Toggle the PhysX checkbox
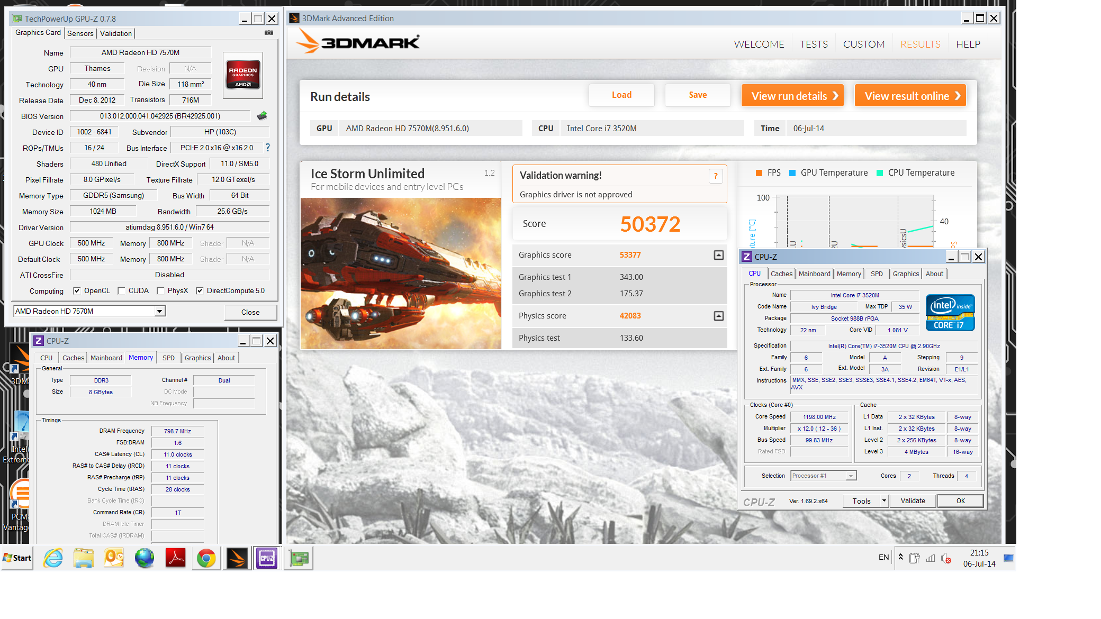The width and height of the screenshot is (1101, 619). 160,290
